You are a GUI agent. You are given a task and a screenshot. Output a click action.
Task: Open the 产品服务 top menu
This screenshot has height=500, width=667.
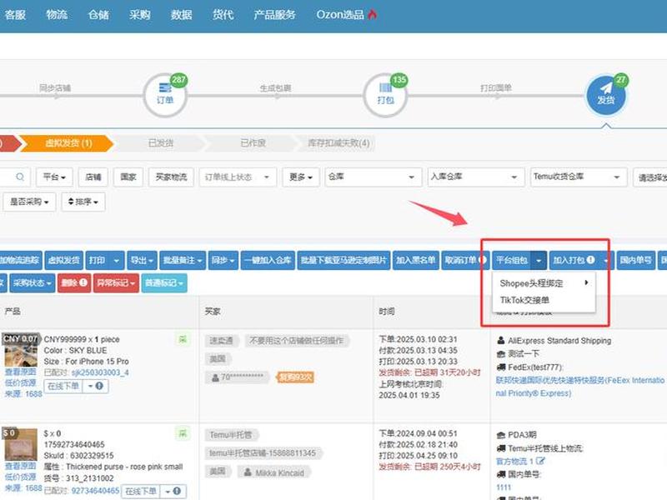[274, 15]
